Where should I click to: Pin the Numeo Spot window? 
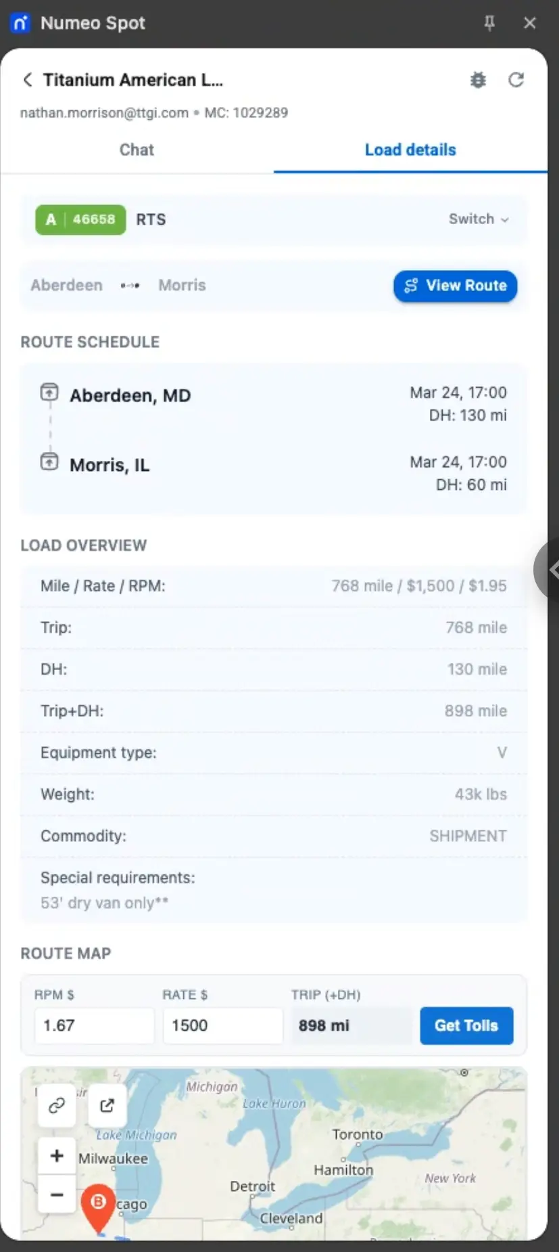coord(489,23)
